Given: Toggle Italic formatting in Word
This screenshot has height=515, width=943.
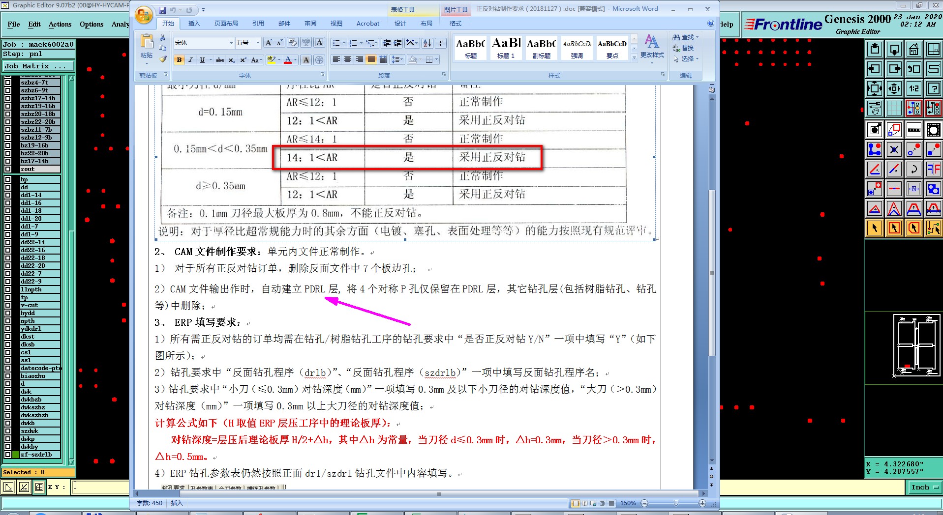Looking at the screenshot, I should [x=190, y=60].
